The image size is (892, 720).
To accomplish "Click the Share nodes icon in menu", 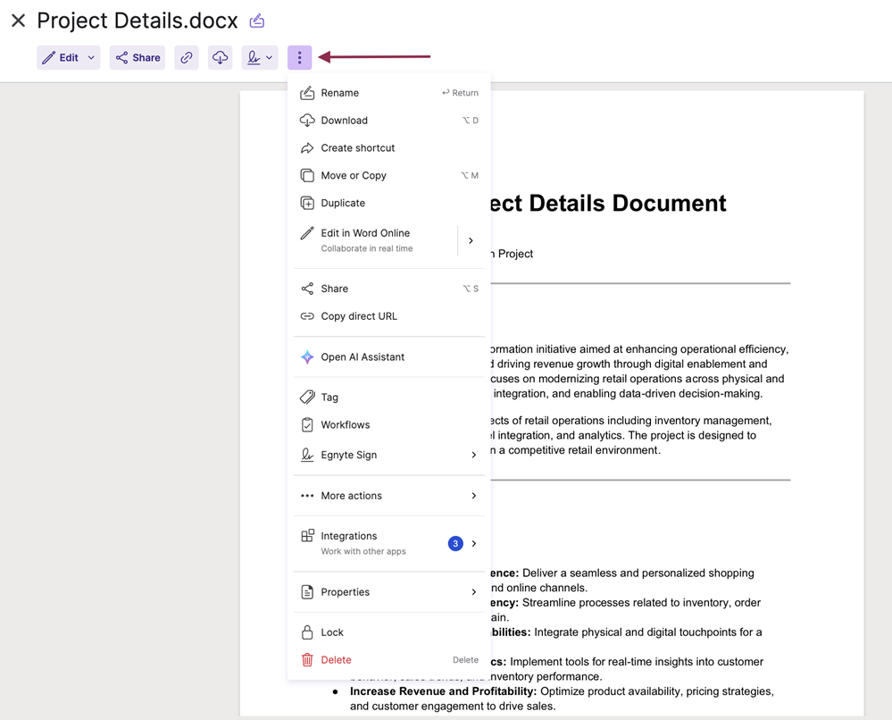I will click(x=307, y=289).
